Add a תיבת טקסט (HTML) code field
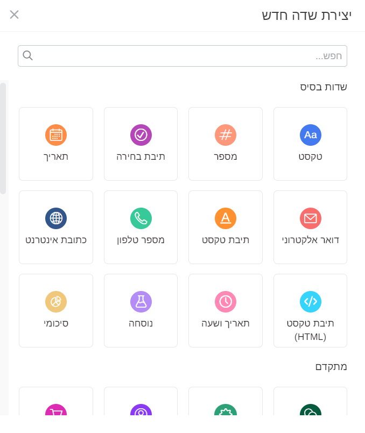Screen dimensions: 365x433 [310, 302]
